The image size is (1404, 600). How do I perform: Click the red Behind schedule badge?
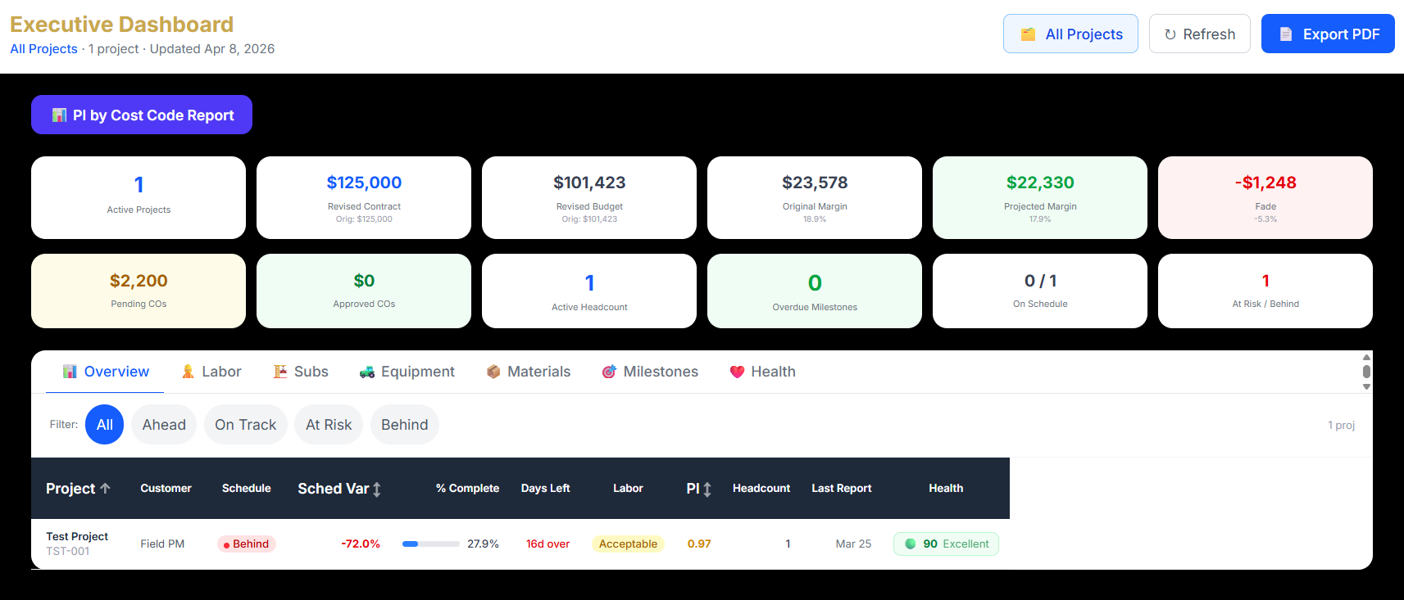coord(247,544)
